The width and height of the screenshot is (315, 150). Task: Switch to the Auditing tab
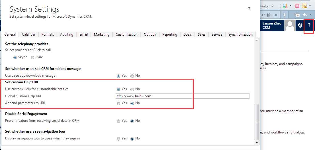click(66, 35)
